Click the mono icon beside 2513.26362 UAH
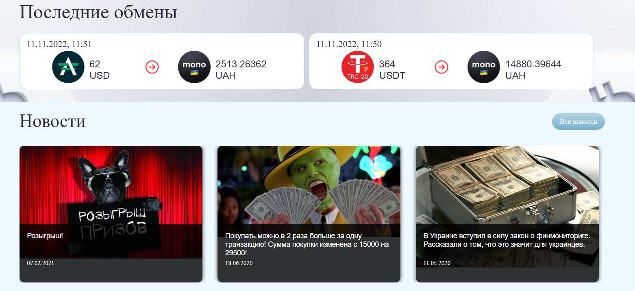The image size is (635, 291). [x=194, y=67]
